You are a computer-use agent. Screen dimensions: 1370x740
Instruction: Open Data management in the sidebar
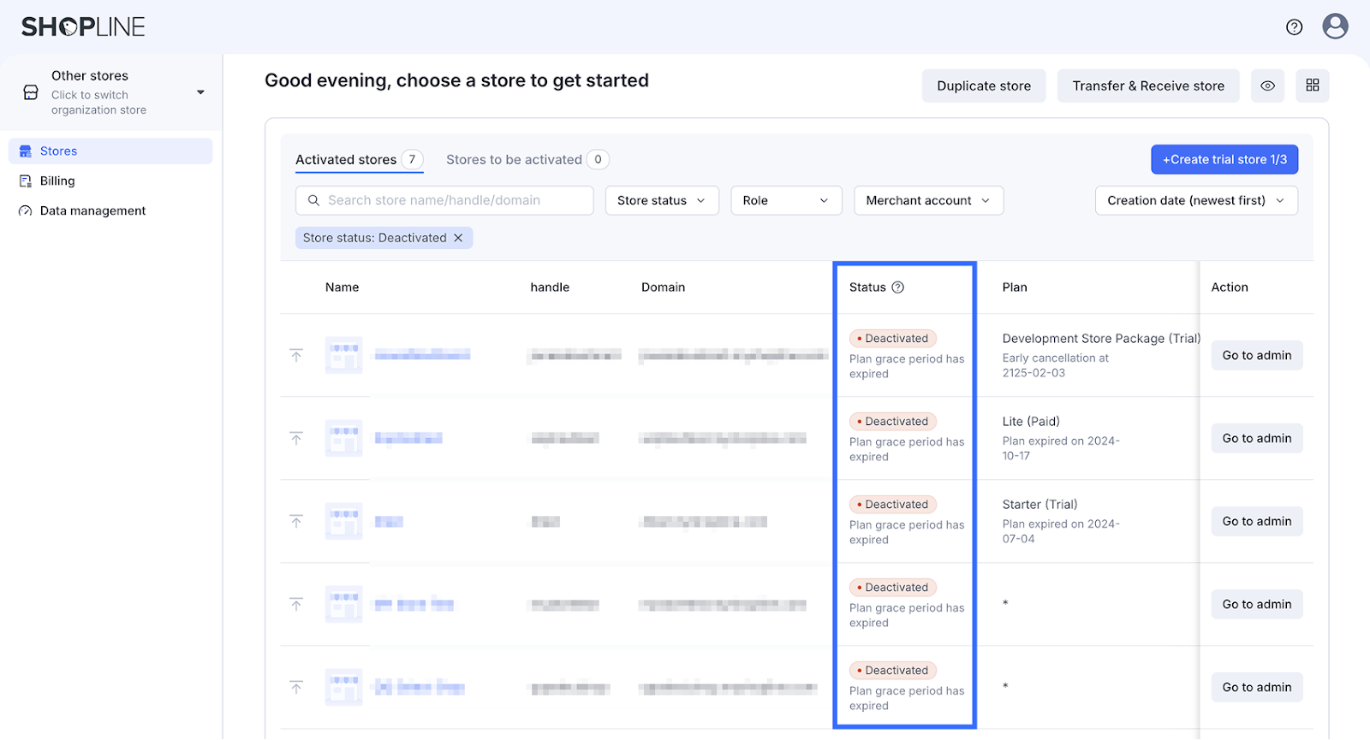(x=92, y=211)
